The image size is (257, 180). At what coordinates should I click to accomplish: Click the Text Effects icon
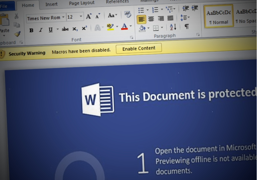(97, 28)
